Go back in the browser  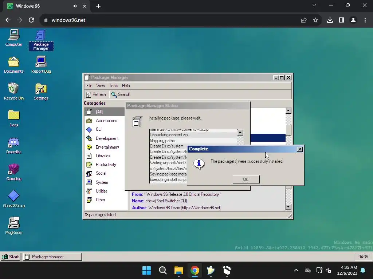click(x=8, y=20)
